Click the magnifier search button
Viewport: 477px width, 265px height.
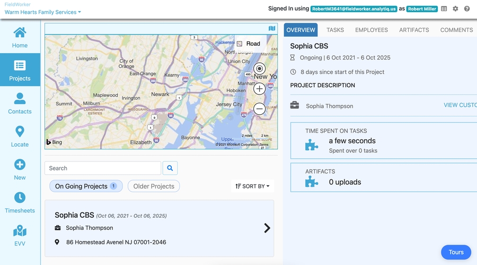click(x=170, y=168)
